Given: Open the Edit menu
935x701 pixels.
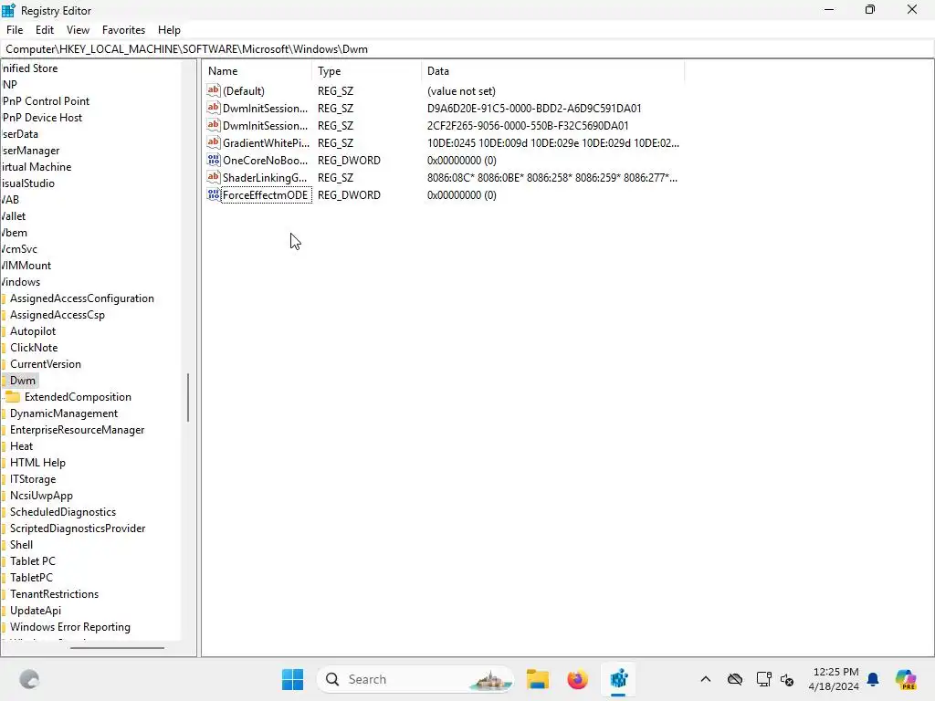Looking at the screenshot, I should pyautogui.click(x=45, y=30).
